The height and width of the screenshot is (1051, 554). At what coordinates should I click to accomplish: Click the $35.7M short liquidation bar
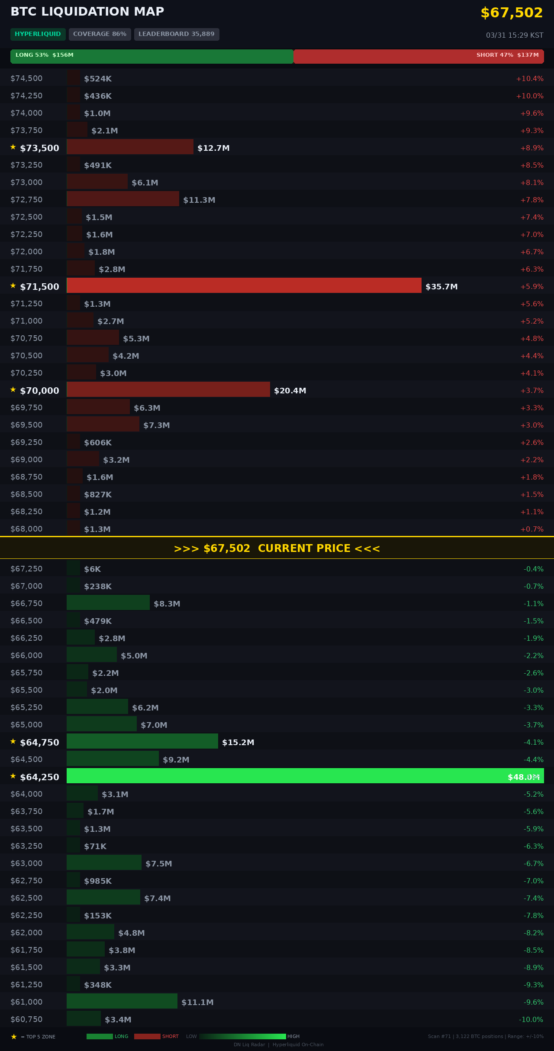[x=244, y=285]
